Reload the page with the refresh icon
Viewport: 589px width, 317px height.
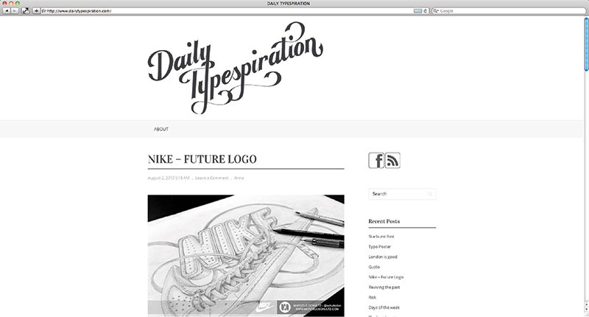tap(426, 11)
